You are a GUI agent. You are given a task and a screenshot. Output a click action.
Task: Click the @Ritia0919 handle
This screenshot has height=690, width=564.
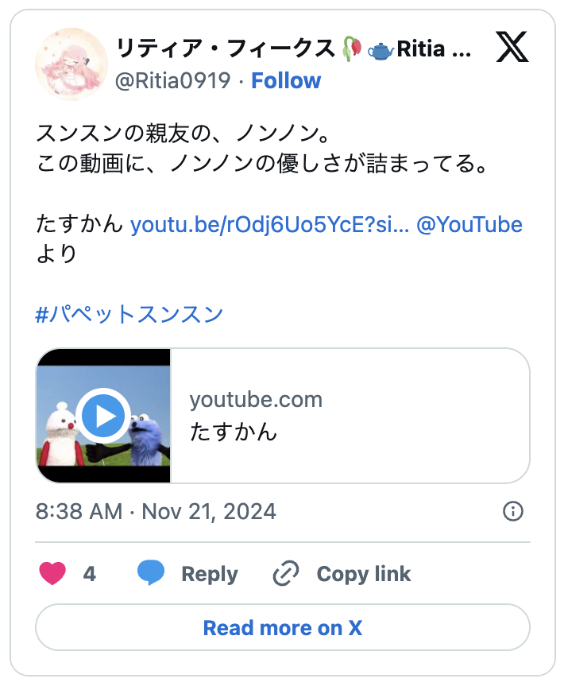pyautogui.click(x=172, y=81)
